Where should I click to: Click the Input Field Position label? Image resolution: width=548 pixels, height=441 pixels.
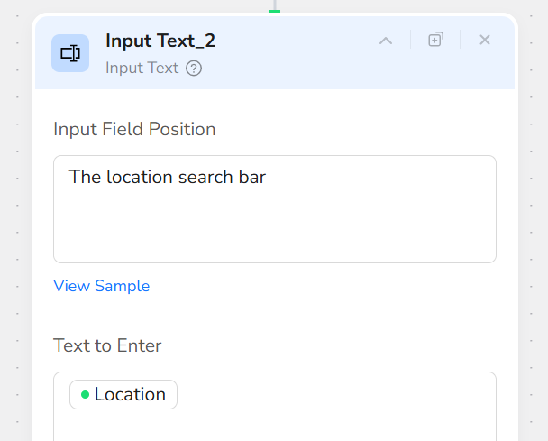coord(134,129)
